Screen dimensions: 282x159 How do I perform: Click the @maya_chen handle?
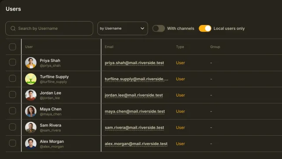tap(51, 114)
